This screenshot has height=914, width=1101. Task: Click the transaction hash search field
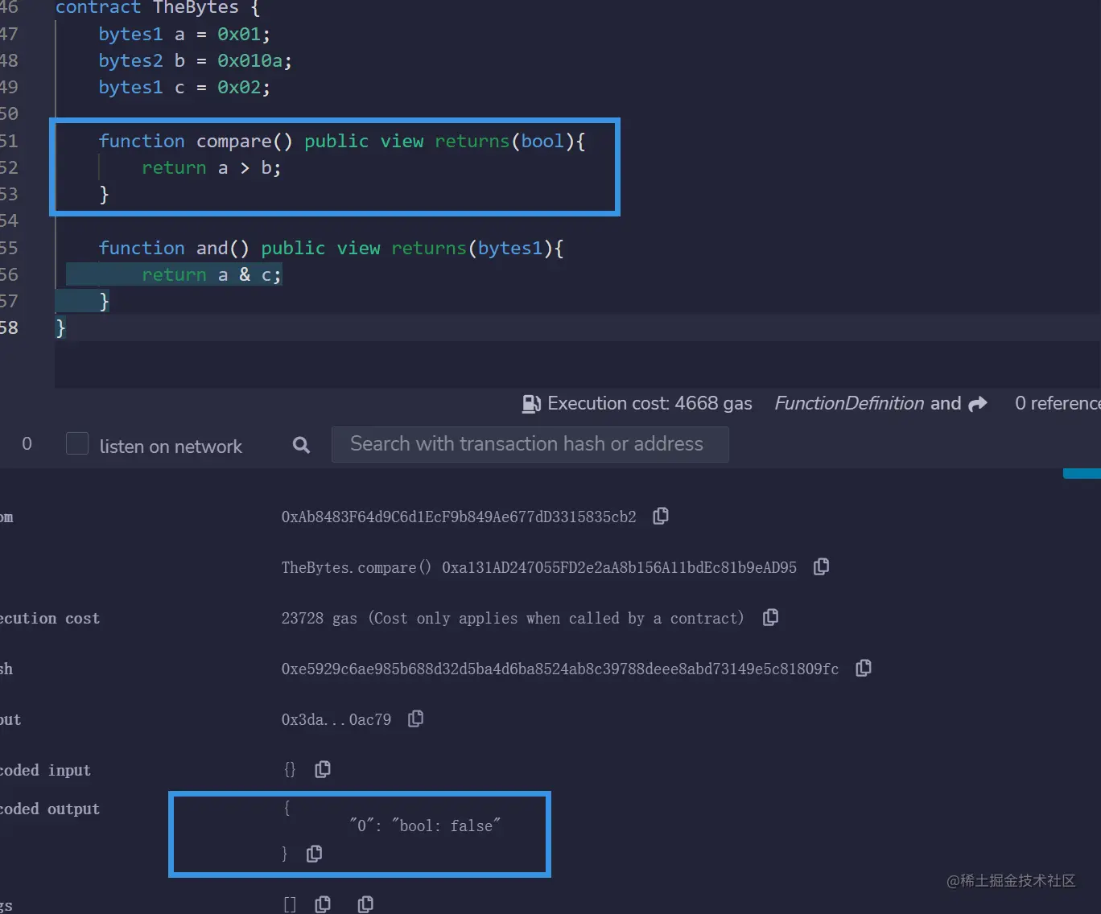coord(530,444)
